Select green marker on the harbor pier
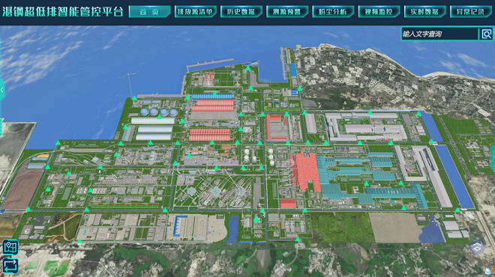Viewport: 495px width, 277px height. pyautogui.click(x=247, y=68)
